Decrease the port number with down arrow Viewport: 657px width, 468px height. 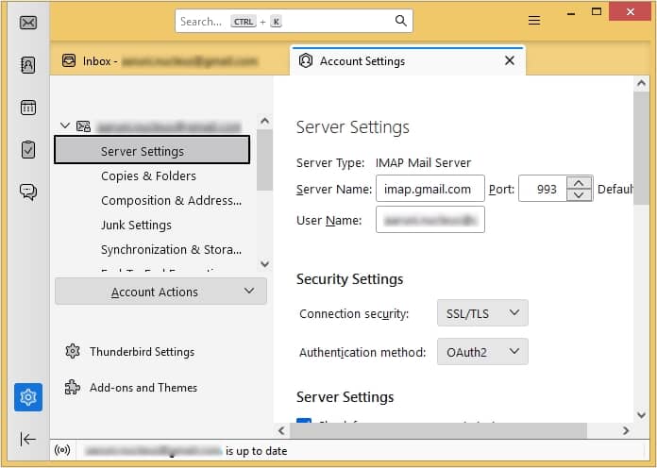tap(579, 194)
